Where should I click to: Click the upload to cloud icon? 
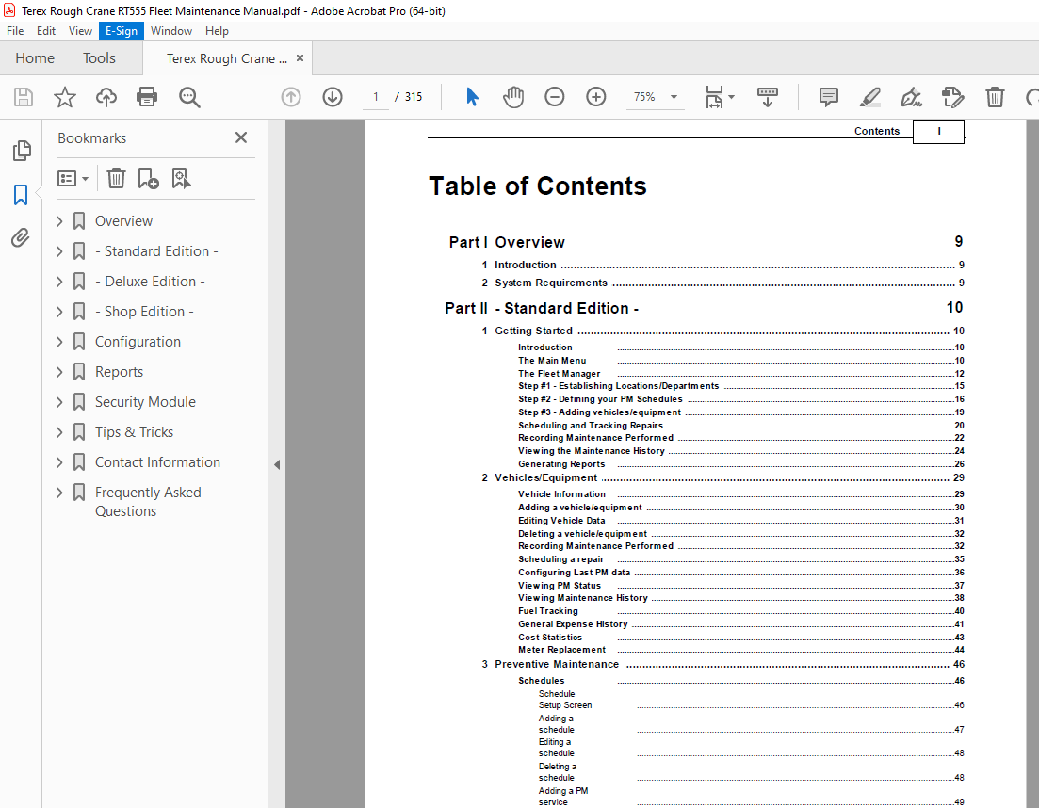pyautogui.click(x=106, y=97)
